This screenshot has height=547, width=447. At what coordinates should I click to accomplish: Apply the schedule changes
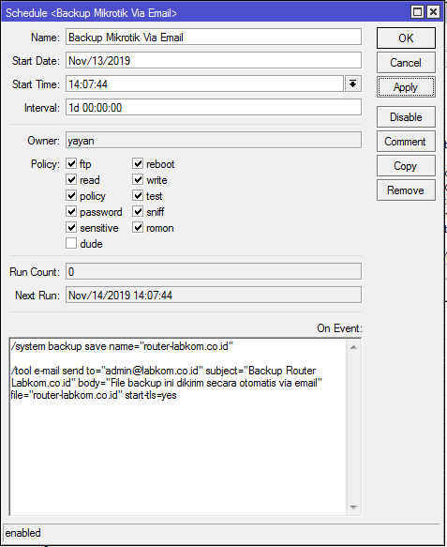point(406,87)
